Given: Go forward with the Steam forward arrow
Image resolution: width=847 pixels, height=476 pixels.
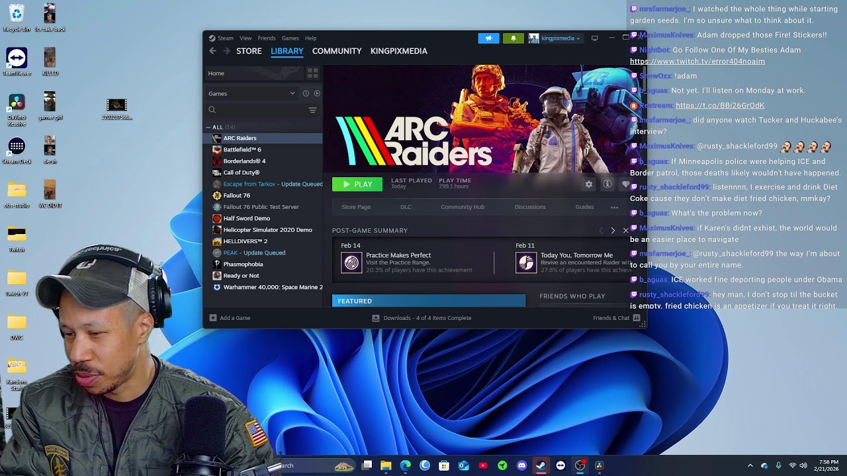Looking at the screenshot, I should [x=226, y=51].
